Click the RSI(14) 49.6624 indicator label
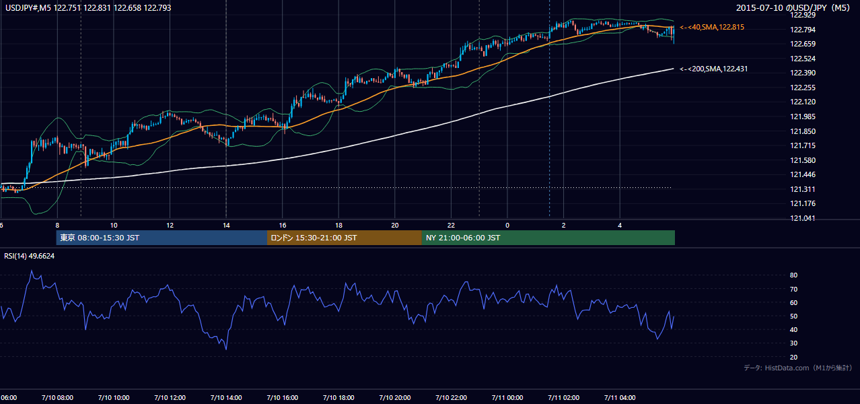The image size is (860, 404). coord(30,256)
